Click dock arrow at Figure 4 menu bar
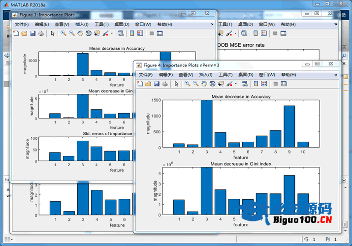 point(336,74)
